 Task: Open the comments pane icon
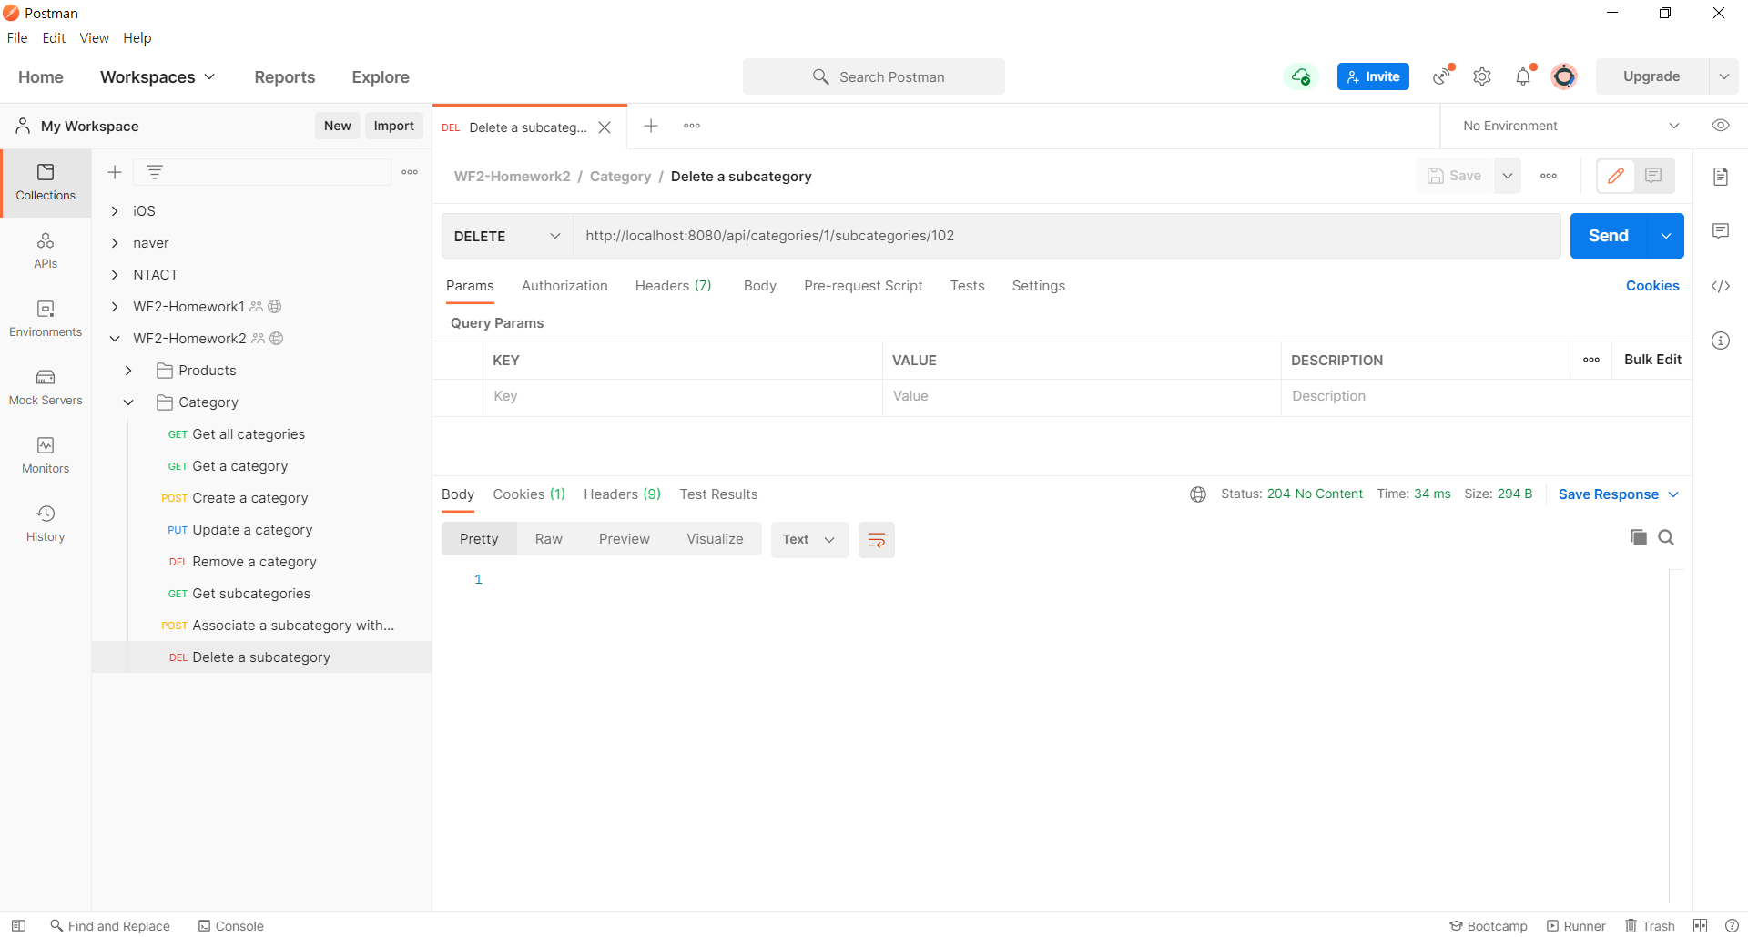coord(1721,231)
